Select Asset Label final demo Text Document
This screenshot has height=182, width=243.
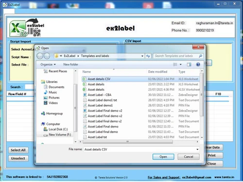point(140,132)
